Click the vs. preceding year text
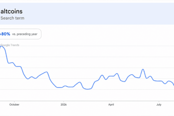The width and height of the screenshot is (174, 116). pos(25,34)
